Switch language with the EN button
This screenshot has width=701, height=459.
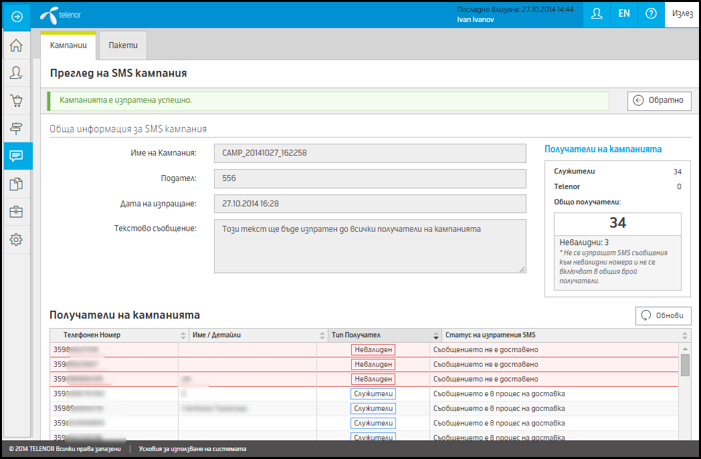(624, 14)
